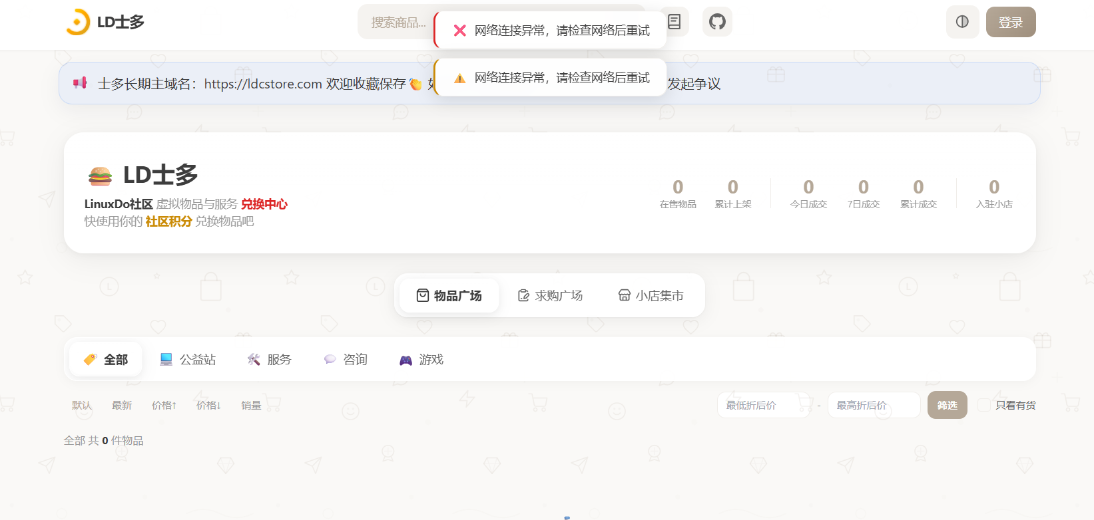Click the 社区积分 highlighted text
Screen dimensions: 1094x520
[168, 221]
